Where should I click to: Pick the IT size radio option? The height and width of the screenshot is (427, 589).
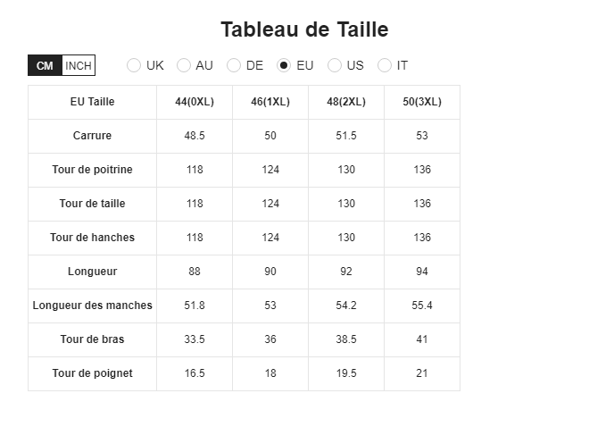(x=385, y=65)
